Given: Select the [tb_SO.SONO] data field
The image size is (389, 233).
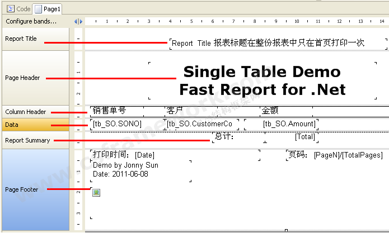Looking at the screenshot, I should (117, 124).
